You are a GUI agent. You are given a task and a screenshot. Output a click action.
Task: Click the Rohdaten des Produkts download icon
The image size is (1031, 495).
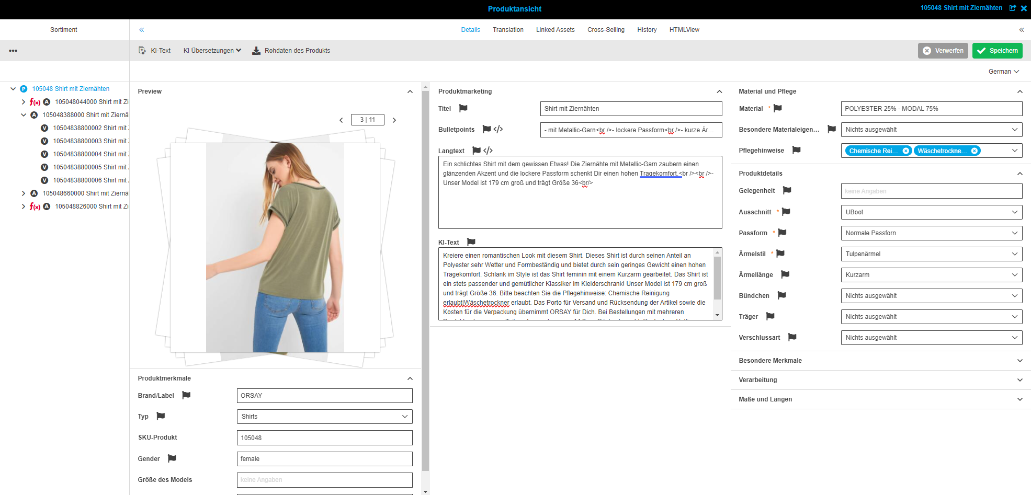point(256,51)
